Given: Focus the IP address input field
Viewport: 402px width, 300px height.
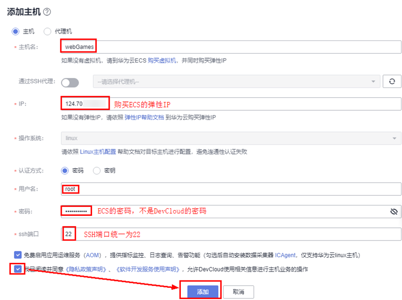Looking at the screenshot, I should pyautogui.click(x=231, y=104).
